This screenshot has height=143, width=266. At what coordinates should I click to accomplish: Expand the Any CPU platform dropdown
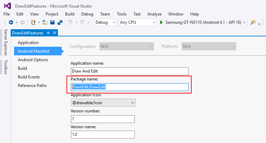137,22
